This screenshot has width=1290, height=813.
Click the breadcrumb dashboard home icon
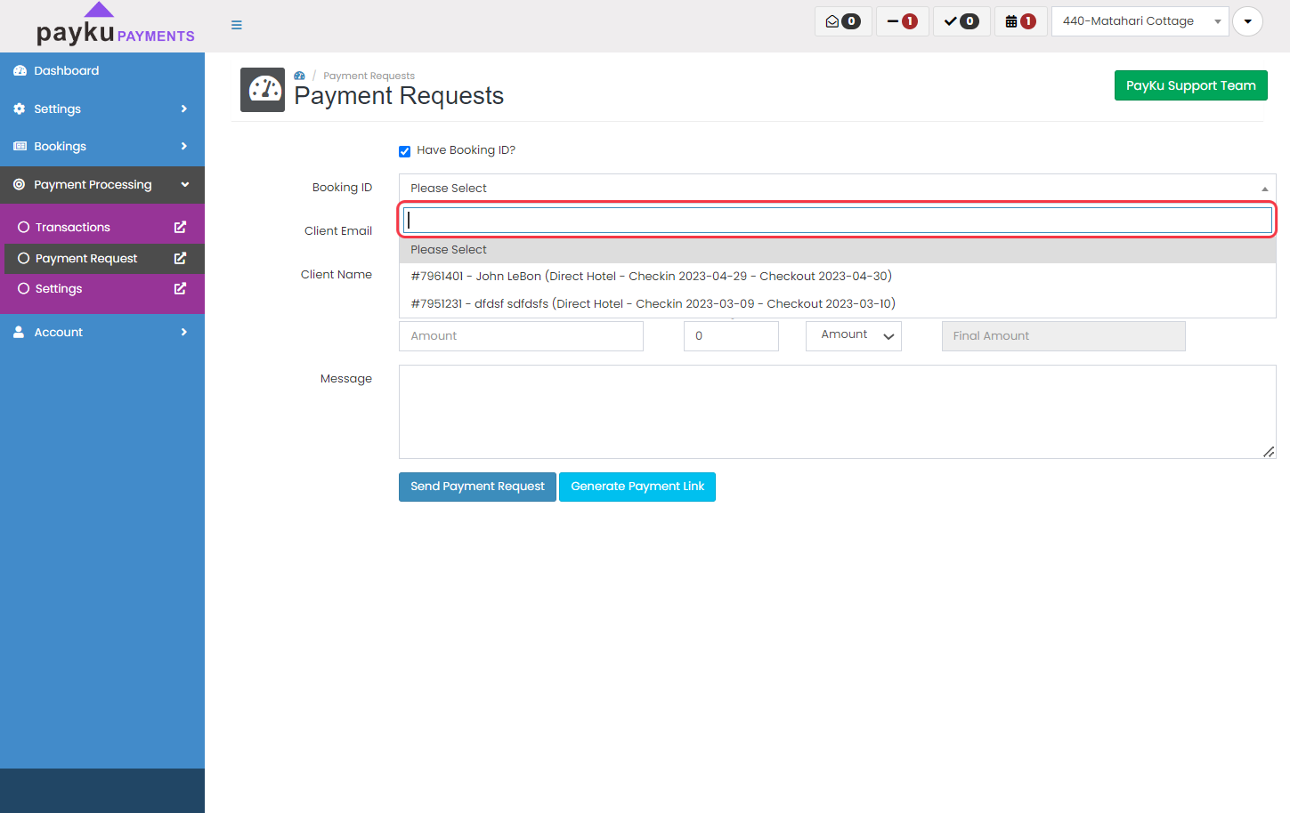click(300, 76)
